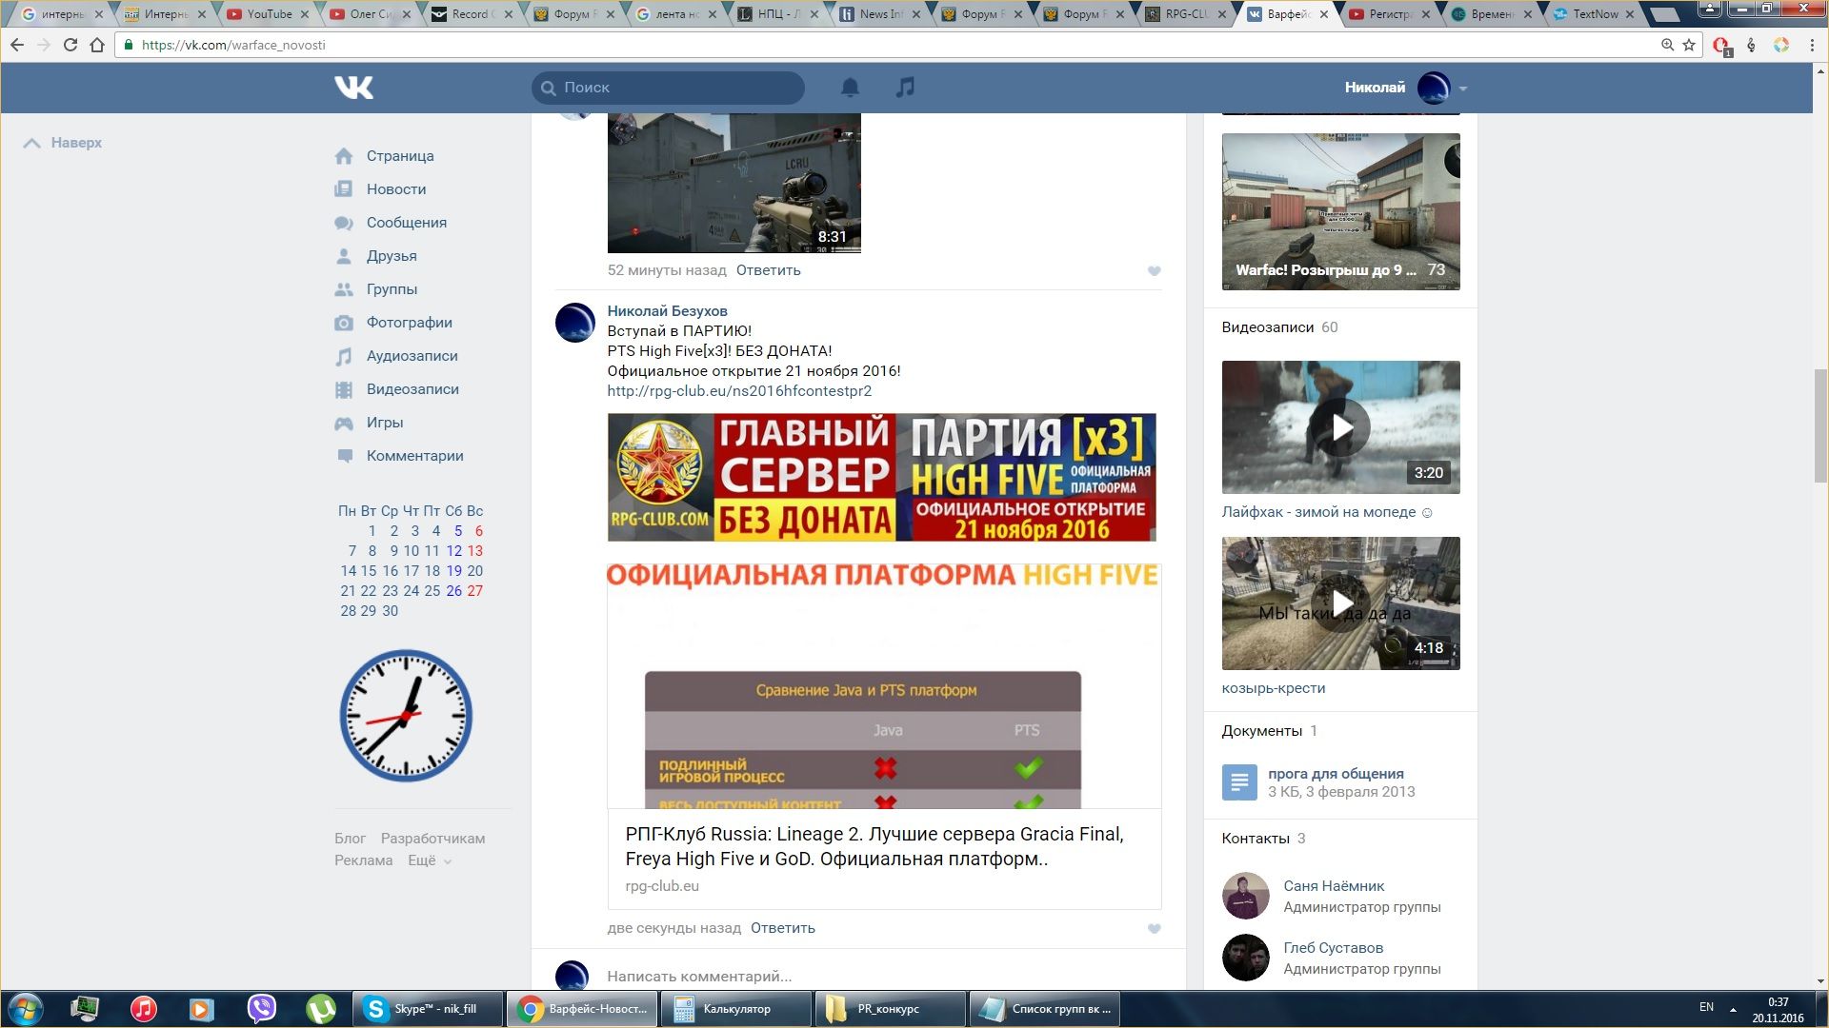Expand the Николай profile dropdown arrow
Screen dimensions: 1829x1028
coord(1463,89)
